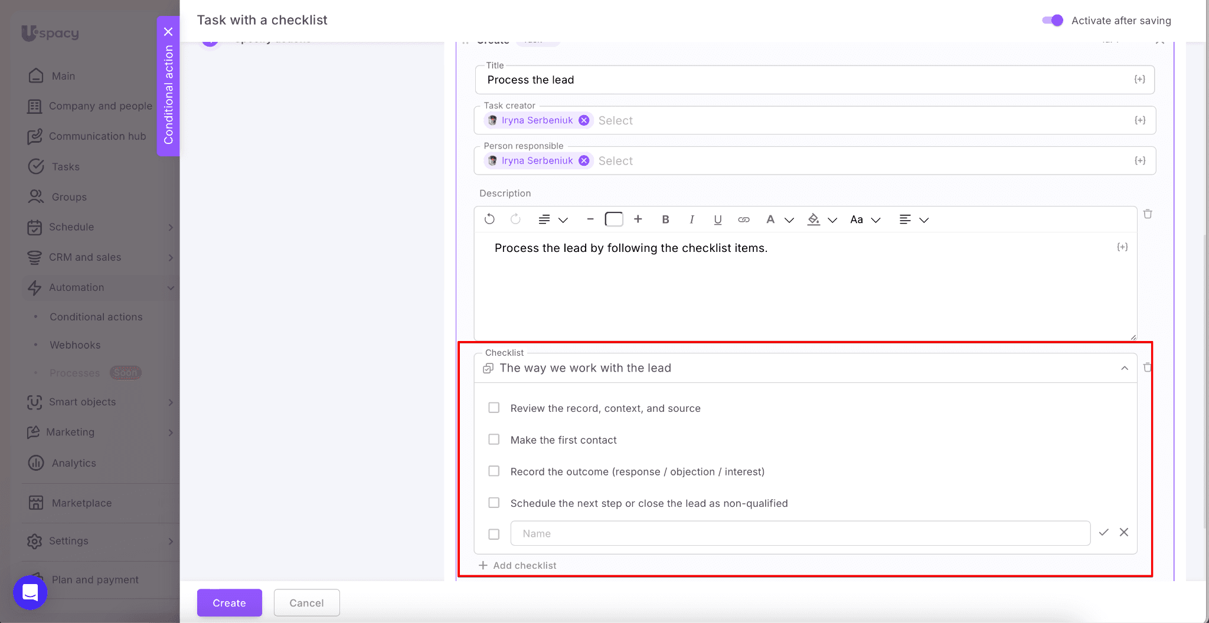Click the Underline formatting icon
1209x623 pixels.
[717, 219]
